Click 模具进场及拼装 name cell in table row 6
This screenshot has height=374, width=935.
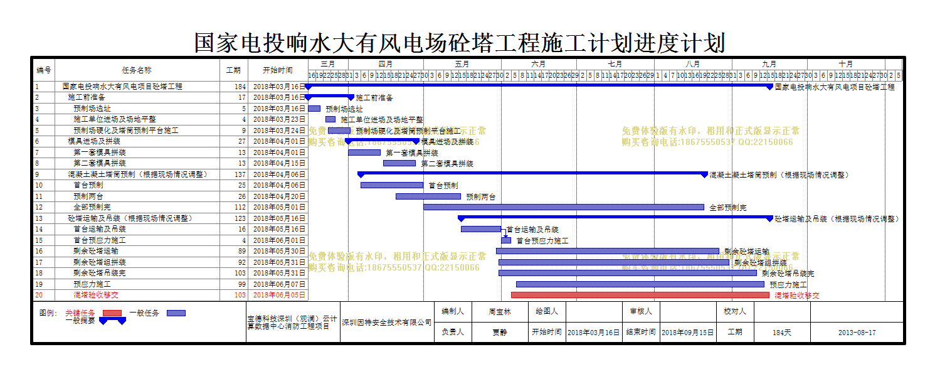137,141
